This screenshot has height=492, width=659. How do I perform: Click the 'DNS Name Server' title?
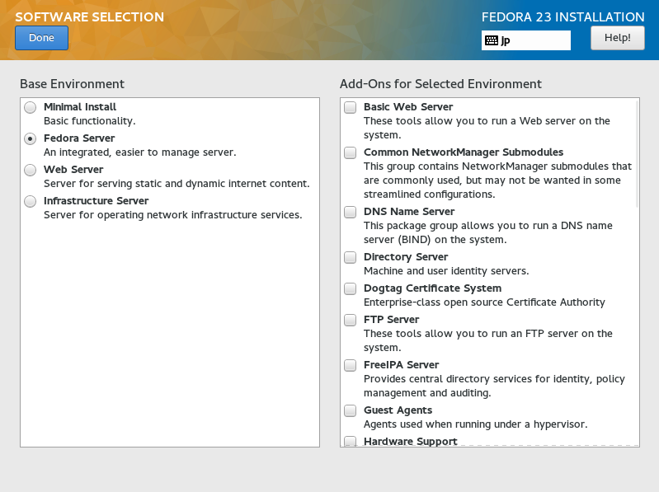409,212
